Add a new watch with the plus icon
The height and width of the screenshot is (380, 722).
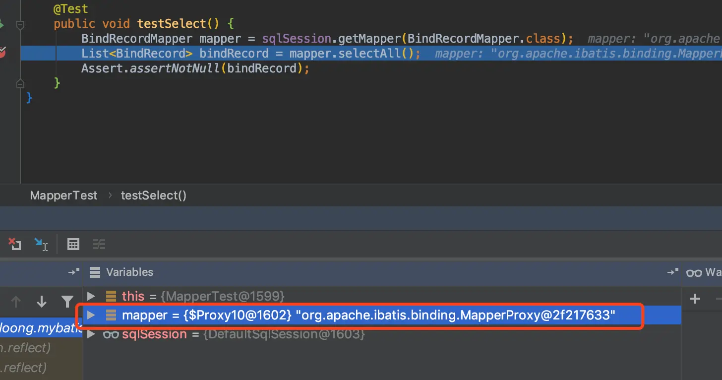pos(695,298)
